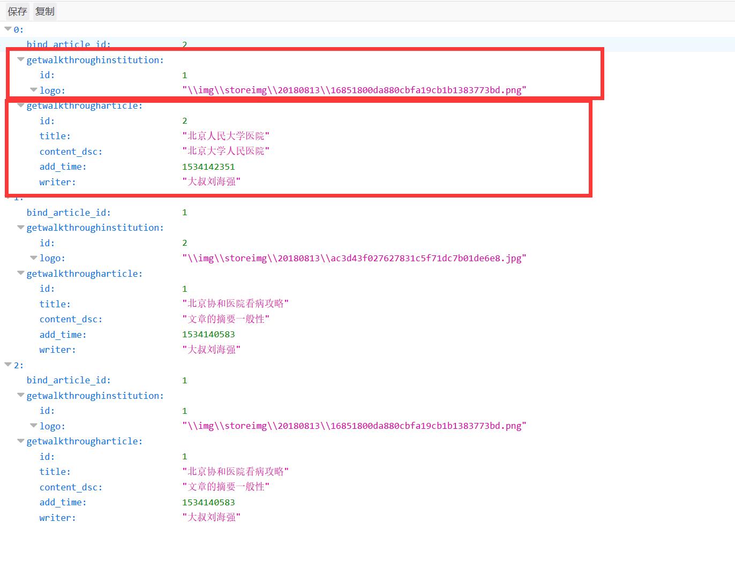Select the writer key in item 2
735x583 pixels.
(57, 518)
